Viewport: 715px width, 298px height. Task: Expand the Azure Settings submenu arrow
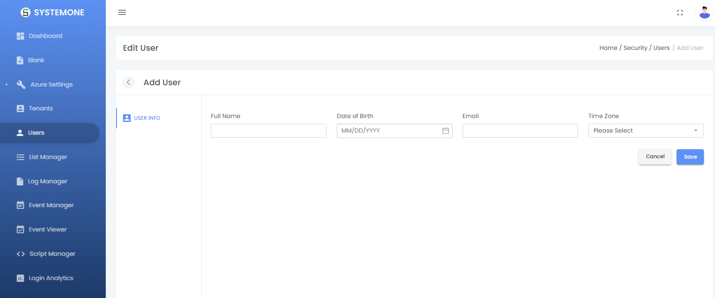pyautogui.click(x=7, y=84)
